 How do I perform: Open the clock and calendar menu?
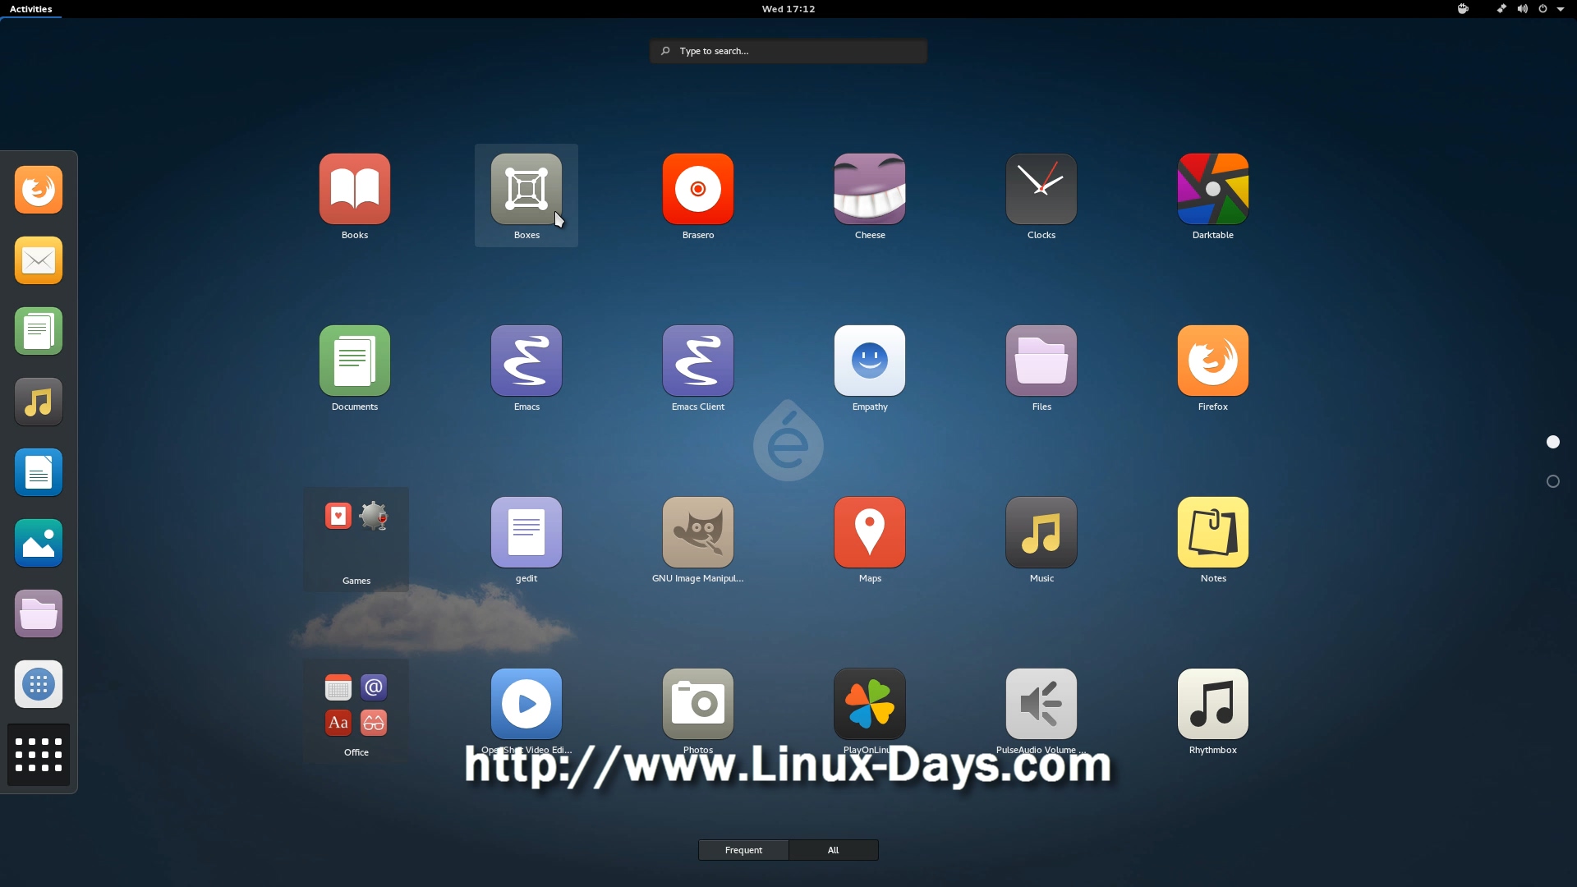tap(788, 9)
